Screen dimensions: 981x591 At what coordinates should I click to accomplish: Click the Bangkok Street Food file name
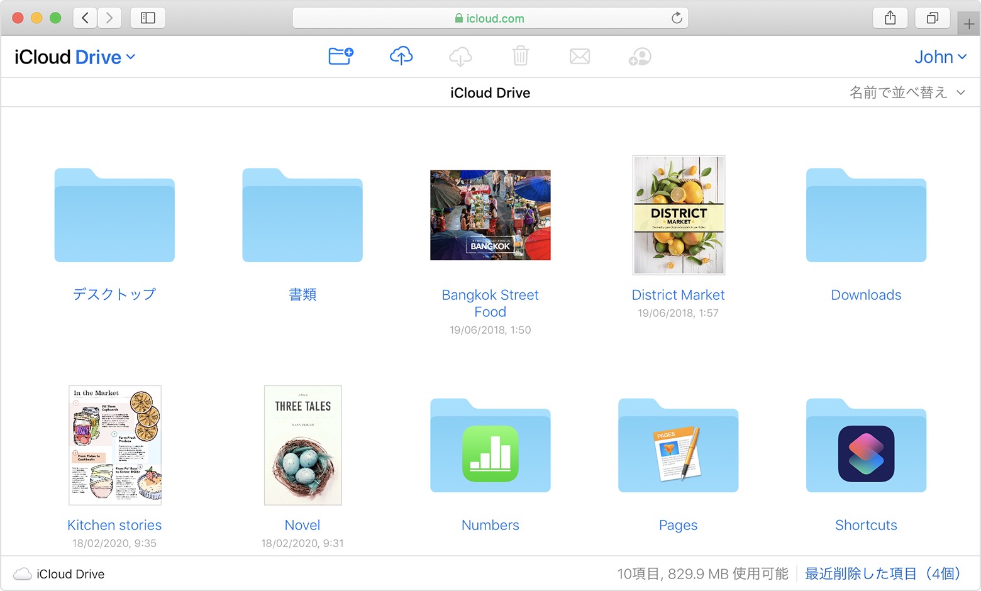pos(490,303)
